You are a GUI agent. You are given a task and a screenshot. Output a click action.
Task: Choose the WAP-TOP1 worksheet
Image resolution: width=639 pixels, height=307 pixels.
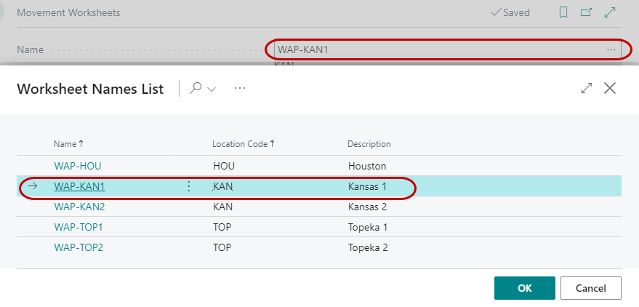(79, 227)
